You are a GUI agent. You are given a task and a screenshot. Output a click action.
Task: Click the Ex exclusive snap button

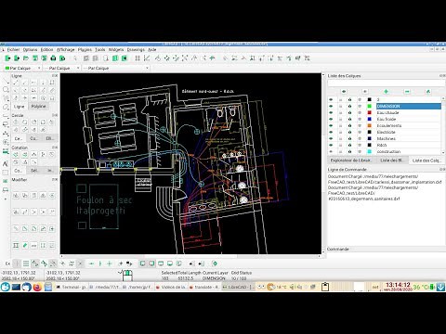pos(7,263)
